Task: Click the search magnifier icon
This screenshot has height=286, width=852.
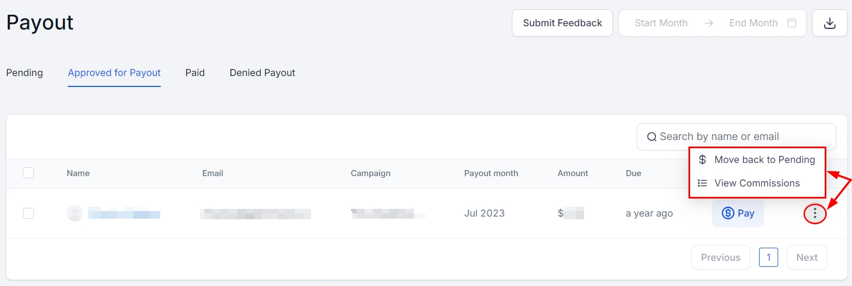Action: [x=651, y=137]
